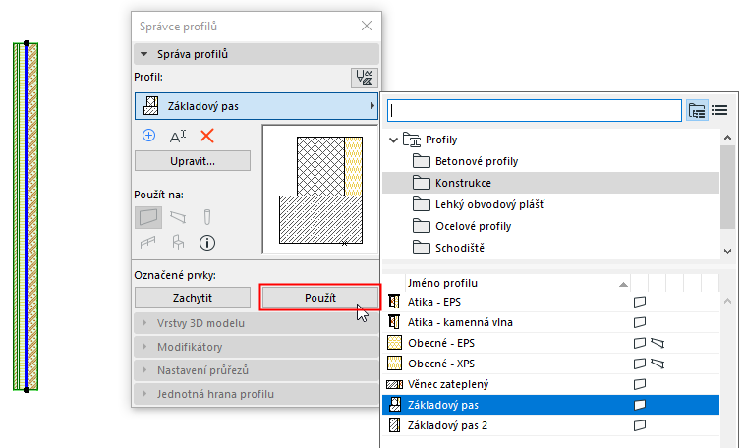Collapse the Profily folder tree
Image resolution: width=744 pixels, height=448 pixels.
pos(394,140)
